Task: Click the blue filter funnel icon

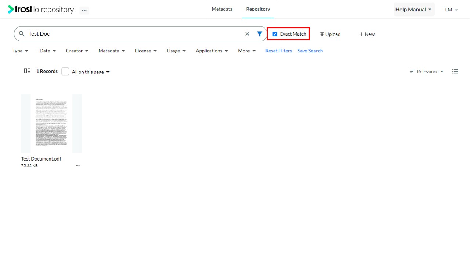Action: (x=260, y=34)
